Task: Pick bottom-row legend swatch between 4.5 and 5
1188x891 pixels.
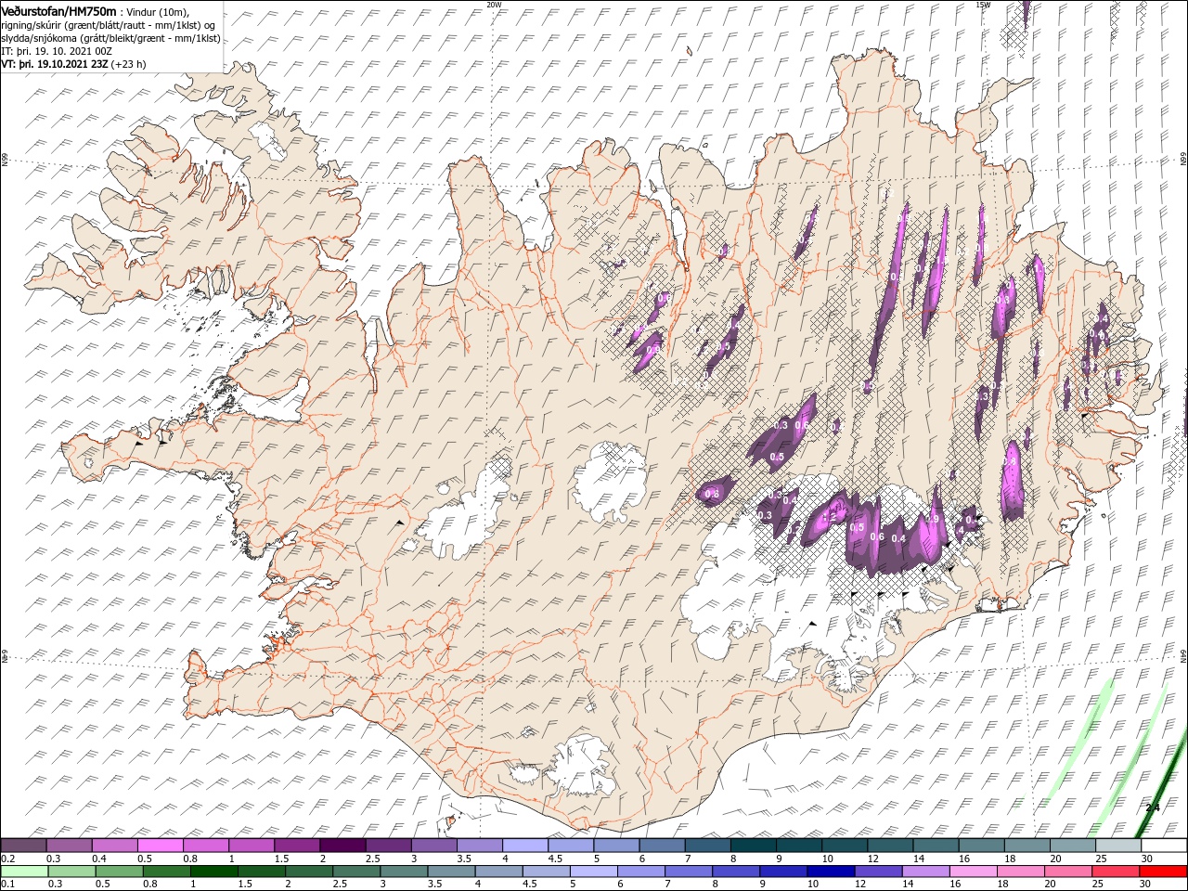Action: coord(549,872)
